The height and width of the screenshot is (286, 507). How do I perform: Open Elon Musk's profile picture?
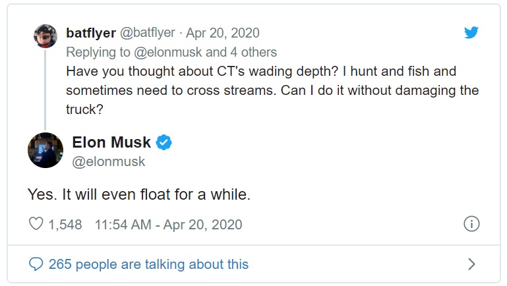click(x=45, y=150)
